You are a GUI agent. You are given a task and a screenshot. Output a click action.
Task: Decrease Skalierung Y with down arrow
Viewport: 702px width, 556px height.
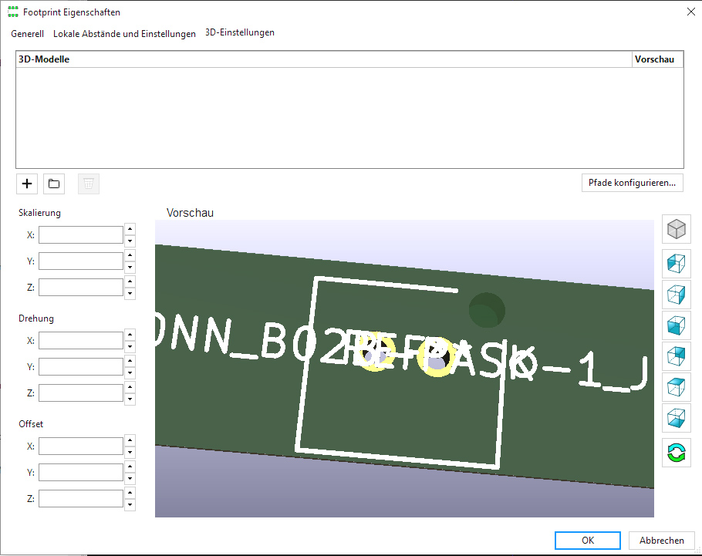pyautogui.click(x=130, y=268)
